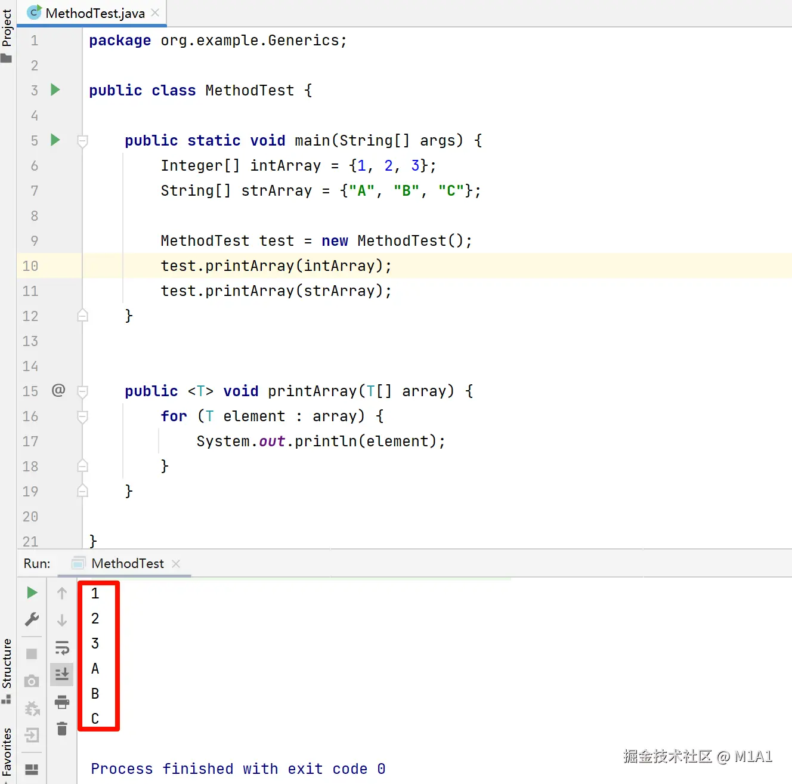Click the print icon in Run console
The width and height of the screenshot is (792, 784).
coord(62,702)
